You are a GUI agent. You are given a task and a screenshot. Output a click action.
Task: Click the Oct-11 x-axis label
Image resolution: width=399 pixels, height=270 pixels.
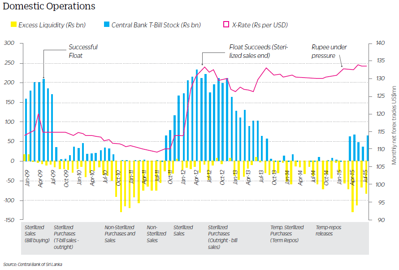click(170, 177)
